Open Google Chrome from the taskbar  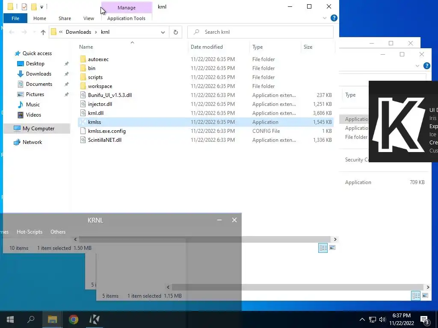[74, 319]
